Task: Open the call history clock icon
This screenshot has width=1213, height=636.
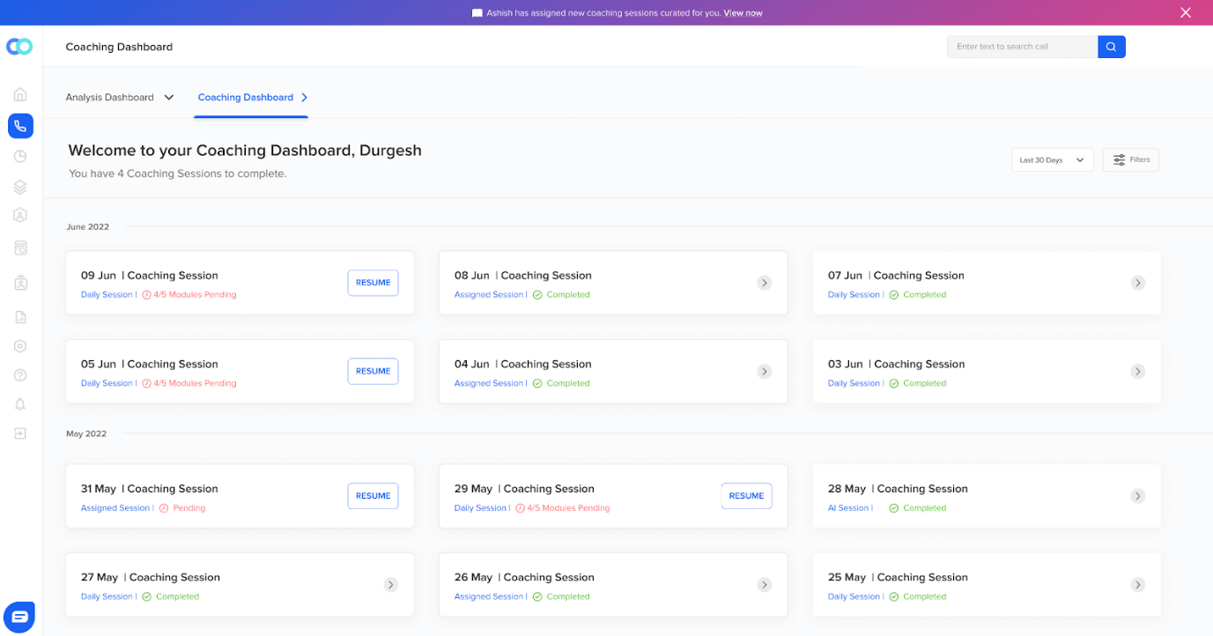Action: (20, 155)
